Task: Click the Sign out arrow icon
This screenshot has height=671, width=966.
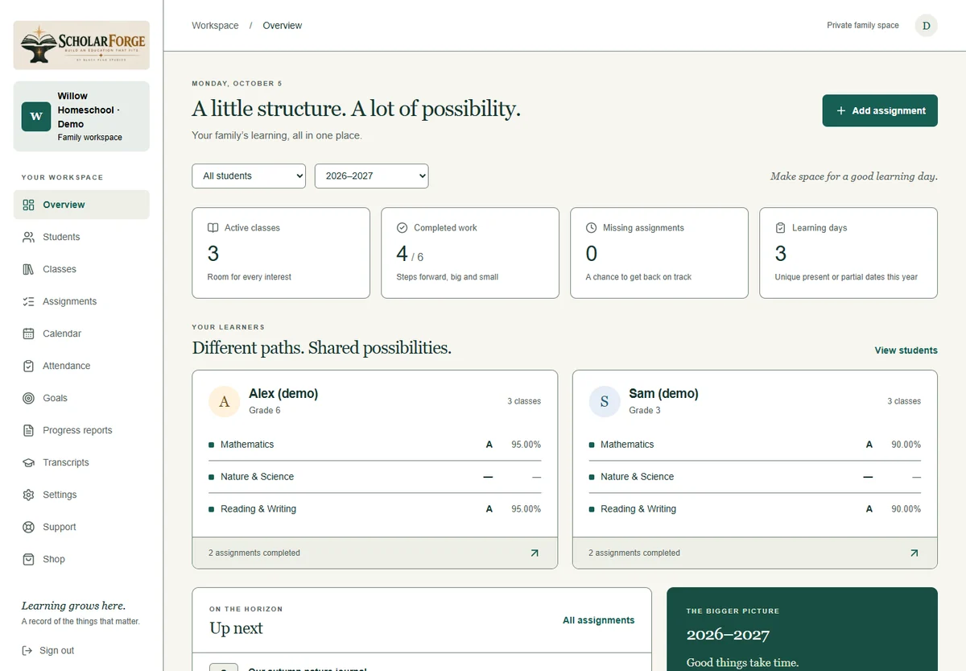Action: (27, 650)
